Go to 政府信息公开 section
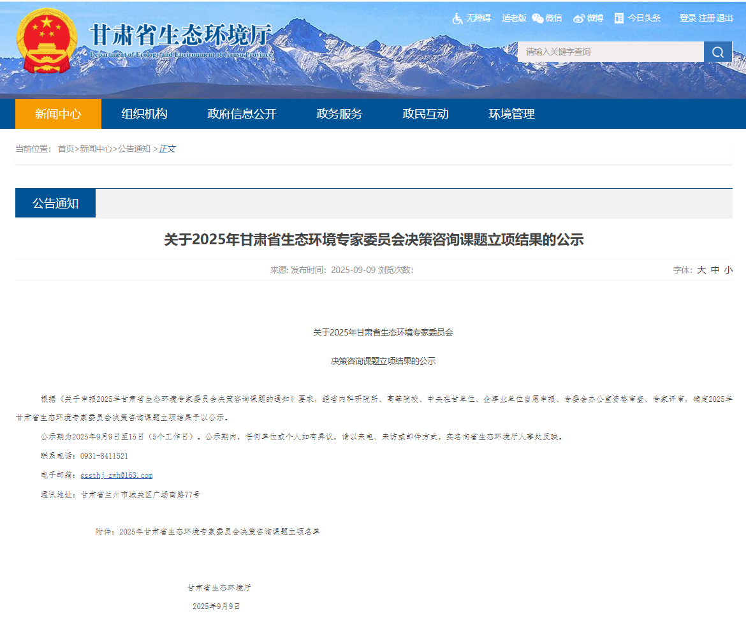Screen dimensions: 746x618 click(242, 114)
